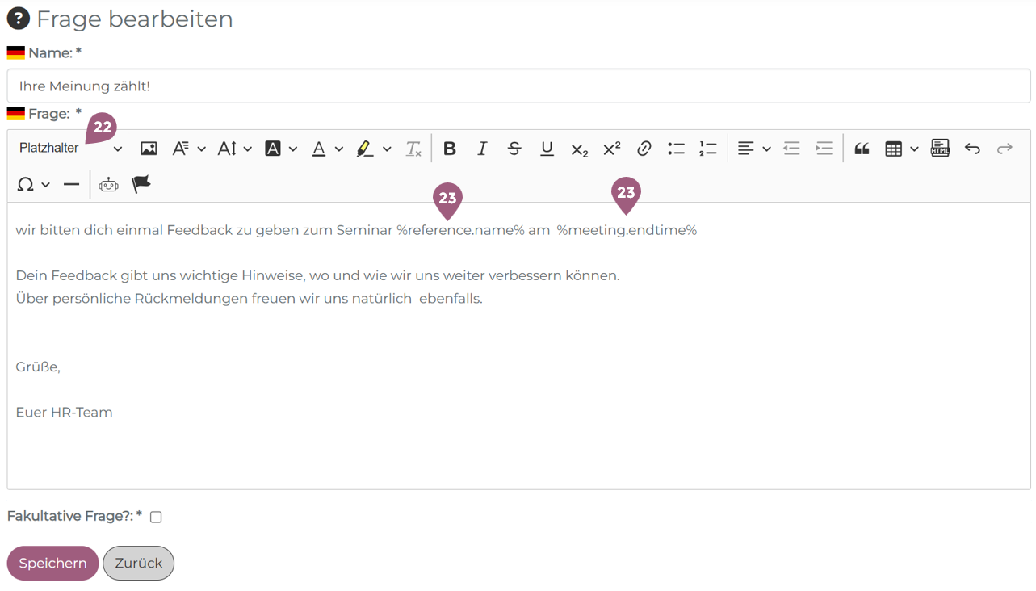Insert a block quote
Image resolution: width=1036 pixels, height=591 pixels.
click(x=862, y=149)
